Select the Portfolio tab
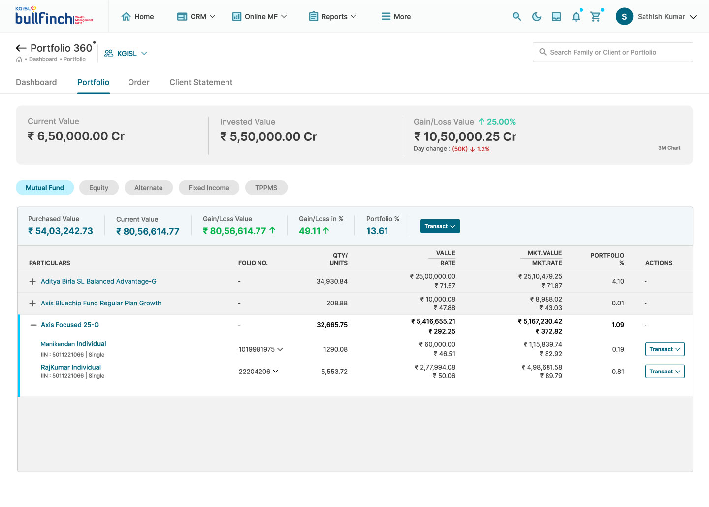The height and width of the screenshot is (507, 709). click(x=93, y=82)
